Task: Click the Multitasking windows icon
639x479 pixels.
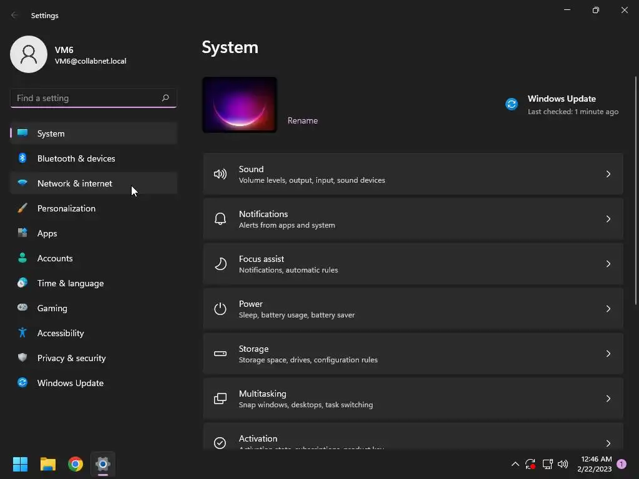Action: (x=220, y=399)
